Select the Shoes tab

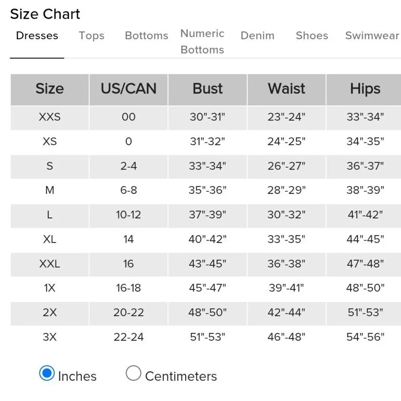tap(312, 36)
